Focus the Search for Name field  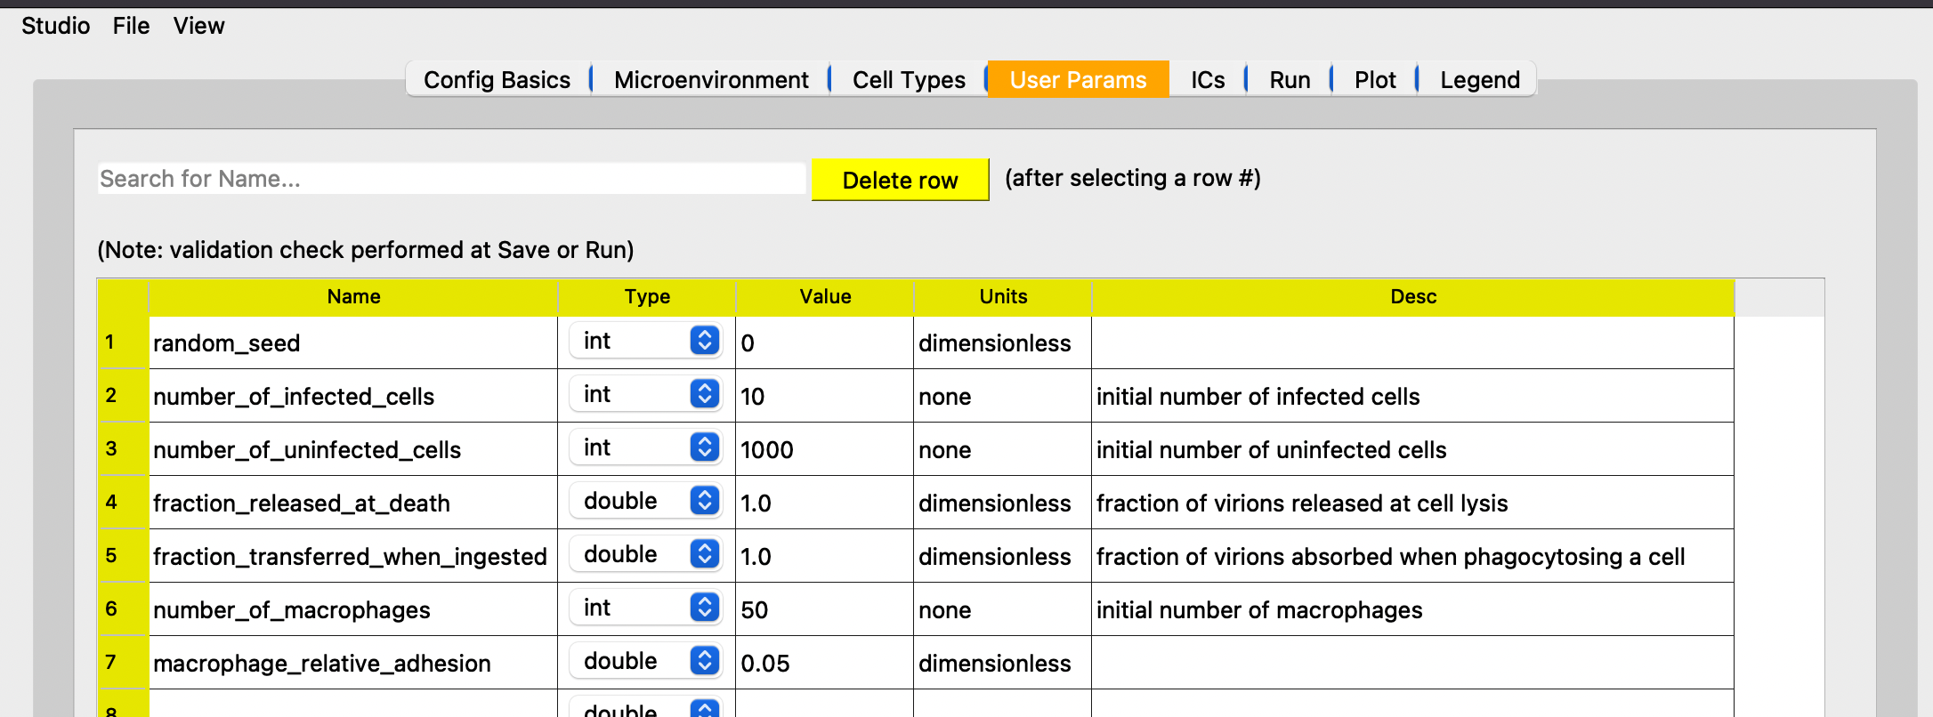451,179
